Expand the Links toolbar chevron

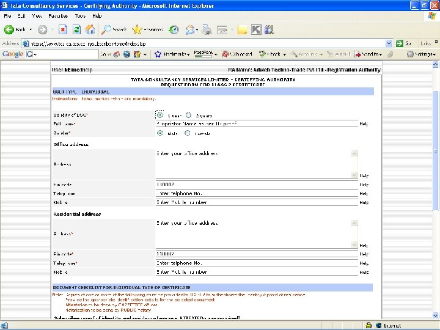pos(436,42)
